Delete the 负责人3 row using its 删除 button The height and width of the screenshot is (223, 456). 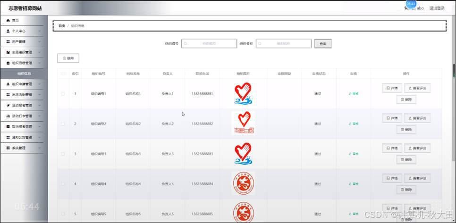tap(406, 160)
